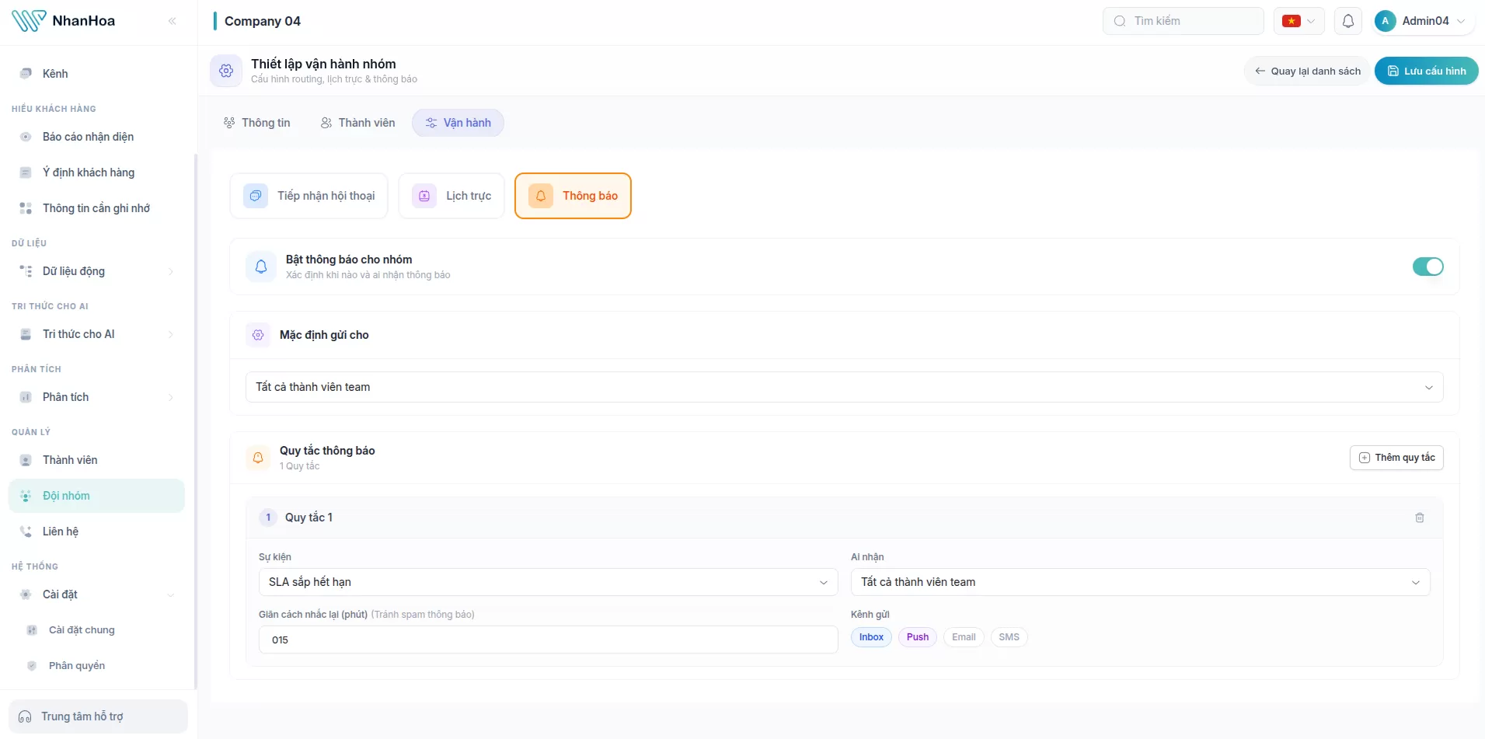Click the Admin04 avatar icon
Image resolution: width=1485 pixels, height=739 pixels.
(1385, 21)
